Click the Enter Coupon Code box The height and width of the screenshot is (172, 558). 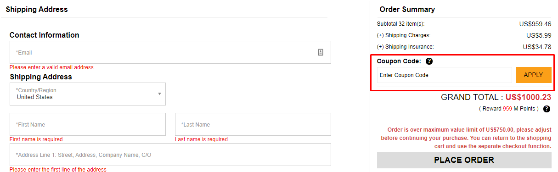click(444, 75)
